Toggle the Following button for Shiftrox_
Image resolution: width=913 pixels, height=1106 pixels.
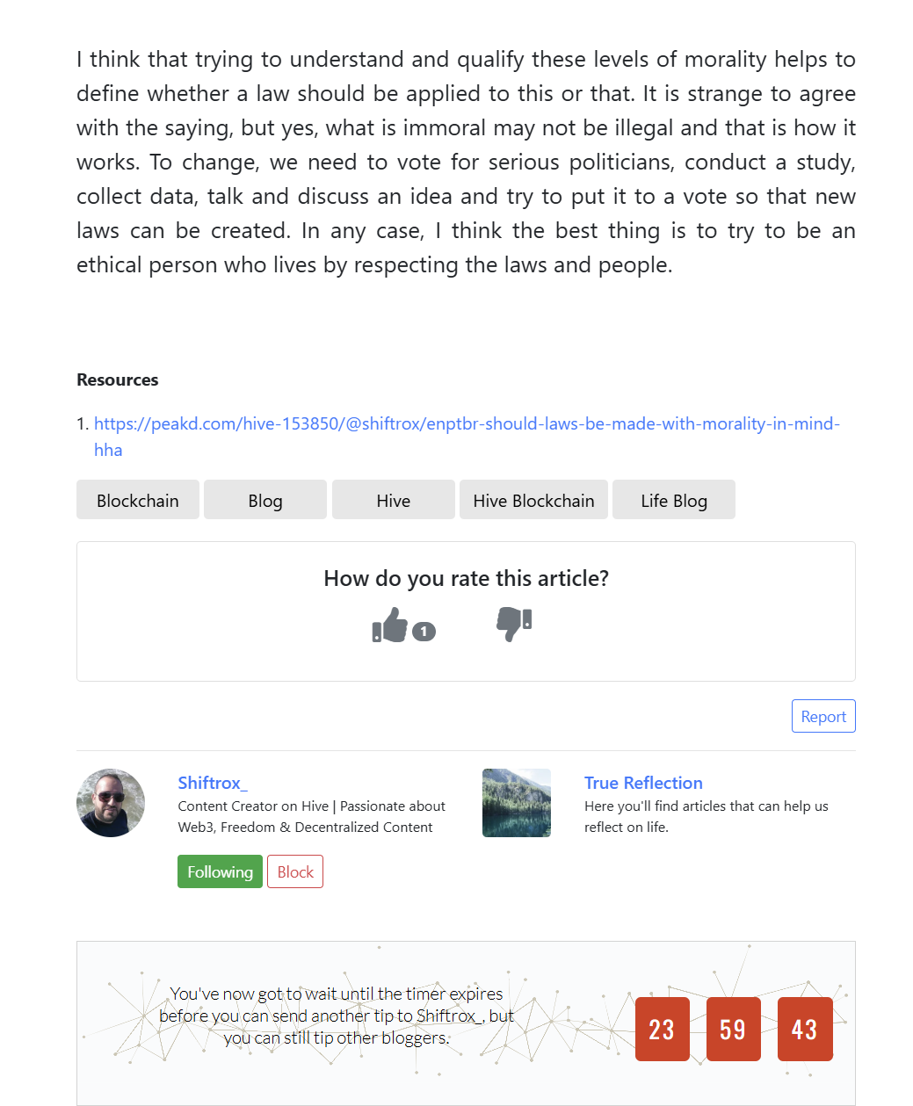[220, 871]
